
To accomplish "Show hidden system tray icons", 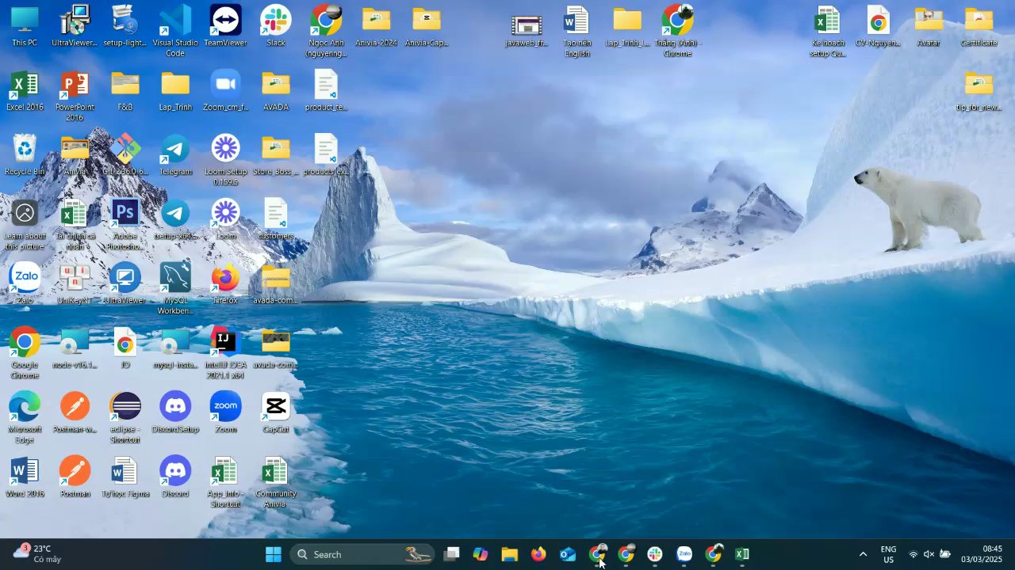I will pos(863,554).
